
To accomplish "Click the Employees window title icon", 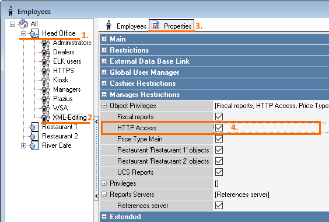I will [10, 11].
